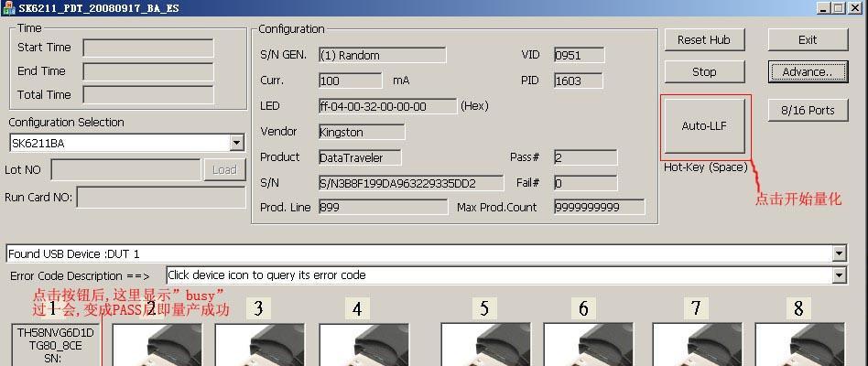Click the disabled Load button
Image resolution: width=868 pixels, height=366 pixels.
coord(224,169)
